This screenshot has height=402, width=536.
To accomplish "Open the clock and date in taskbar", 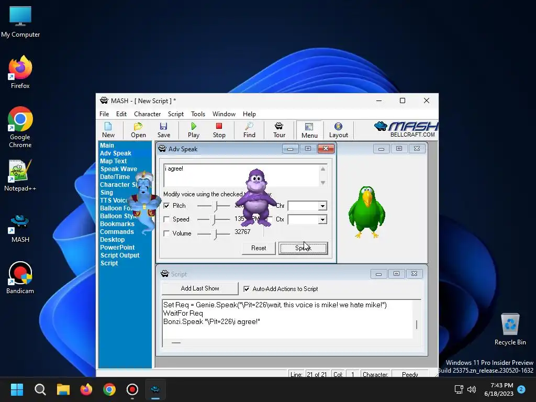I will point(499,389).
